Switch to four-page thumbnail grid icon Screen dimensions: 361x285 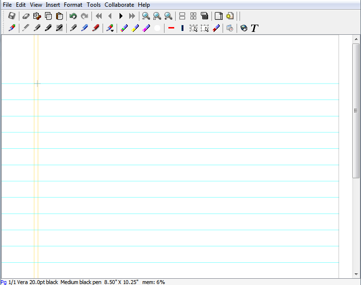(194, 16)
